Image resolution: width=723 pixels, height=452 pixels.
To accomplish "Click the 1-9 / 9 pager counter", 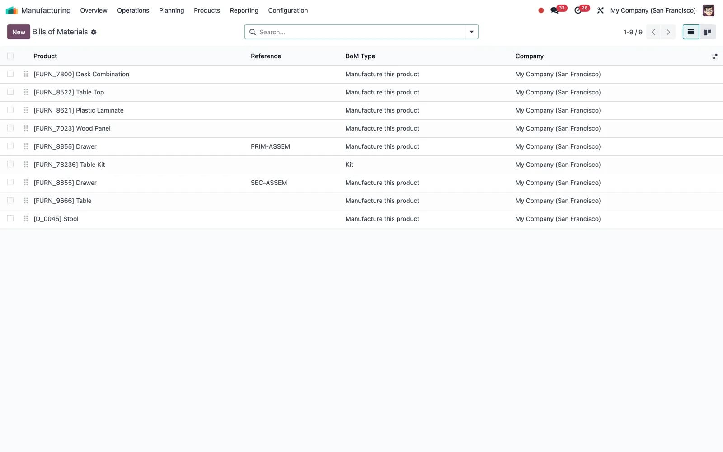I will point(633,32).
